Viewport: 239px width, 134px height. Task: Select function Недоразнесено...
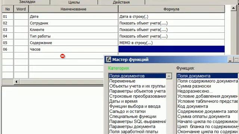pyautogui.click(x=208, y=91)
